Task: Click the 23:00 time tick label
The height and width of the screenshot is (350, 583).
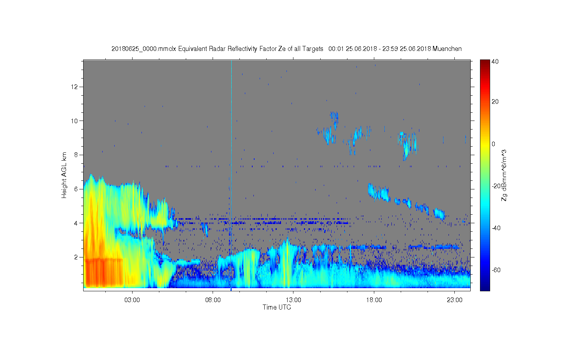Action: tap(455, 300)
